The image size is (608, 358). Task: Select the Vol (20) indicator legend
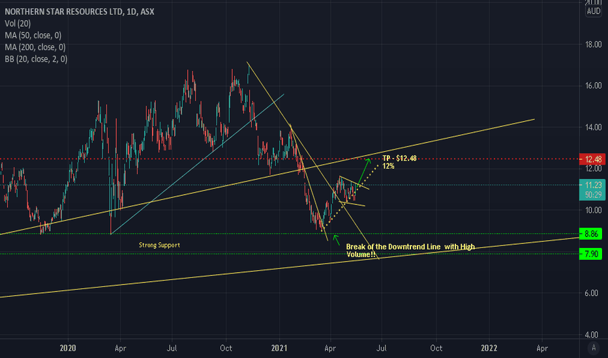coord(18,23)
